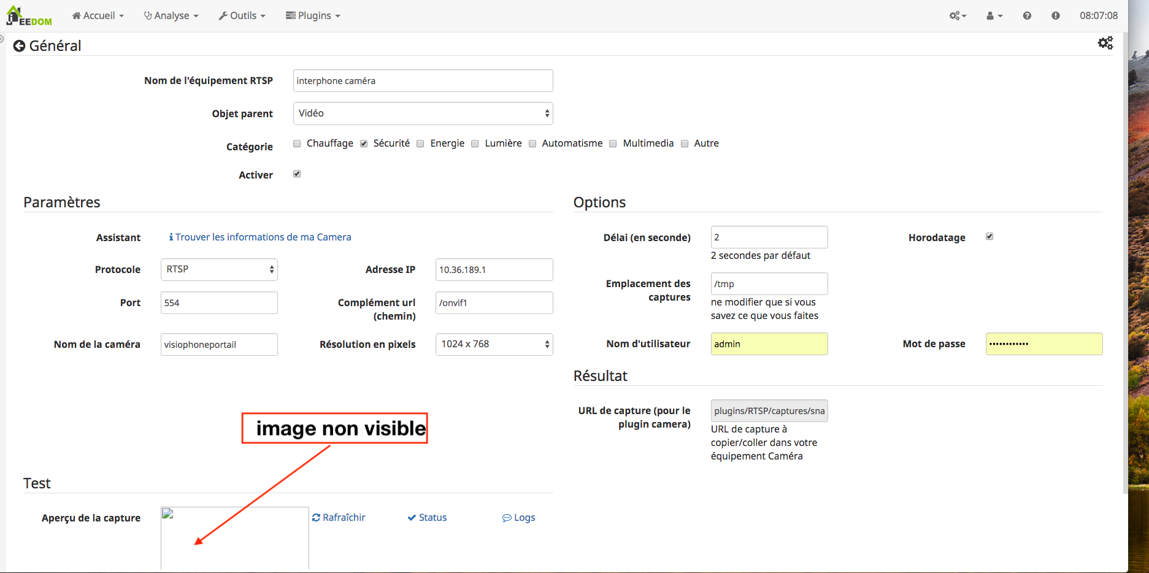Check the Lumière category
The height and width of the screenshot is (573, 1149).
point(475,144)
